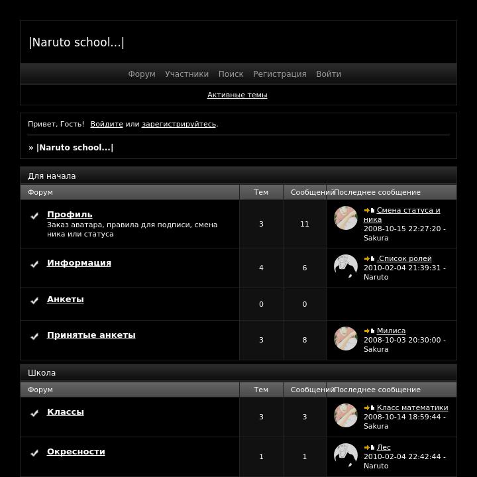Open Naruto's avatar in Окресности row
This screenshot has height=477, width=477.
point(346,455)
